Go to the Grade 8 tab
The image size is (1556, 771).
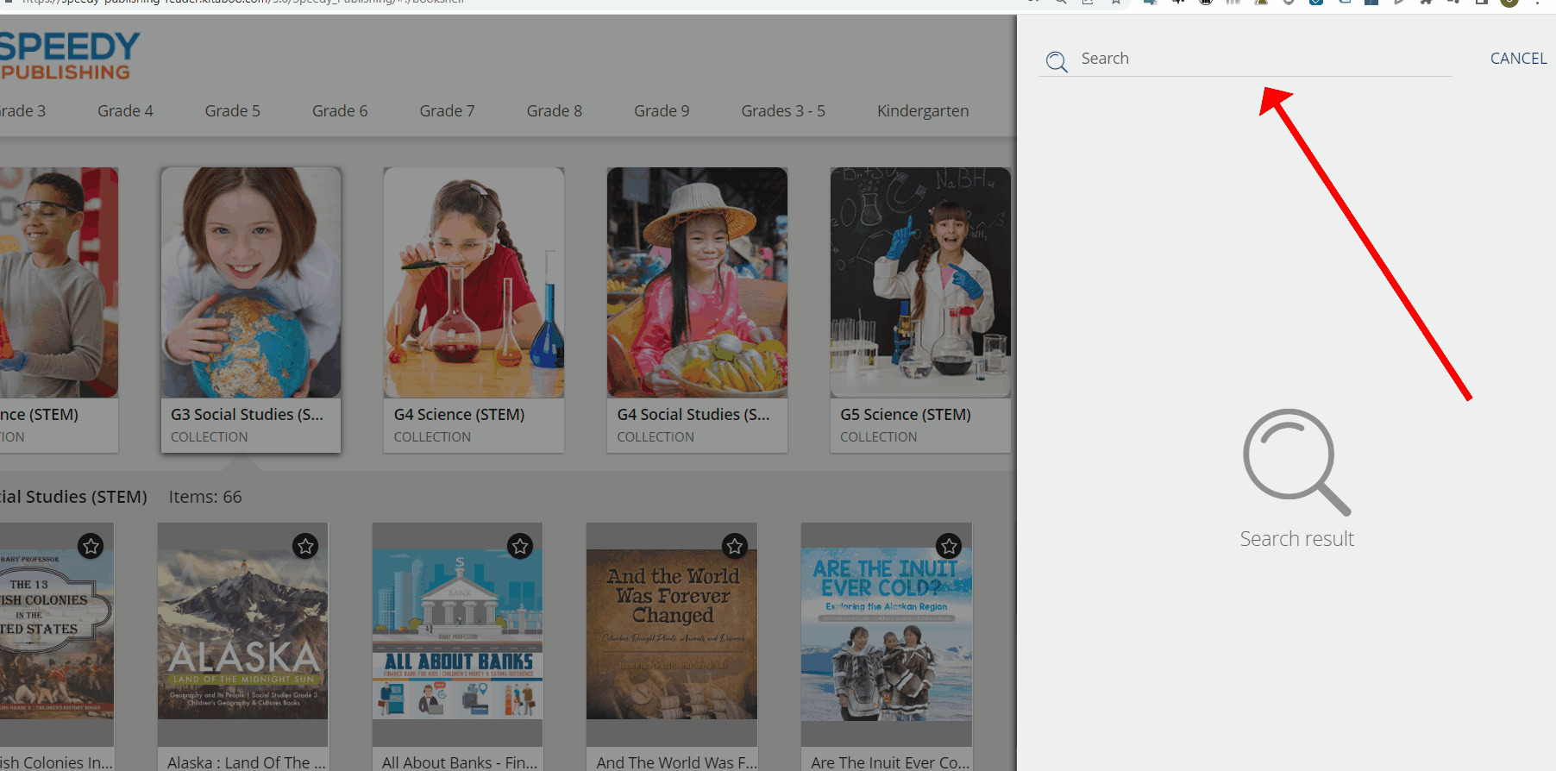pyautogui.click(x=555, y=110)
